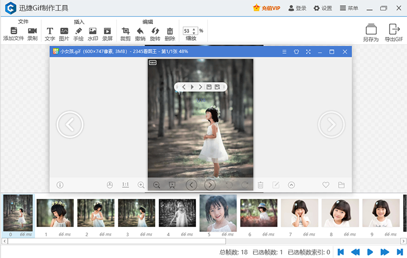407x258 pixels.
Task: Select frame 2 thumbnail
Action: [x=96, y=213]
